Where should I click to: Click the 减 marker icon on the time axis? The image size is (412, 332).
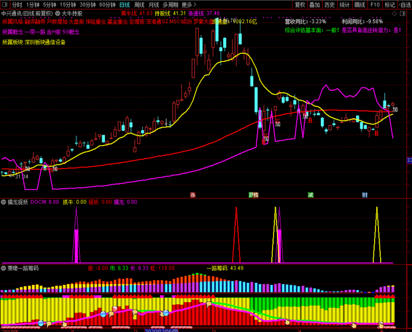click(310, 195)
